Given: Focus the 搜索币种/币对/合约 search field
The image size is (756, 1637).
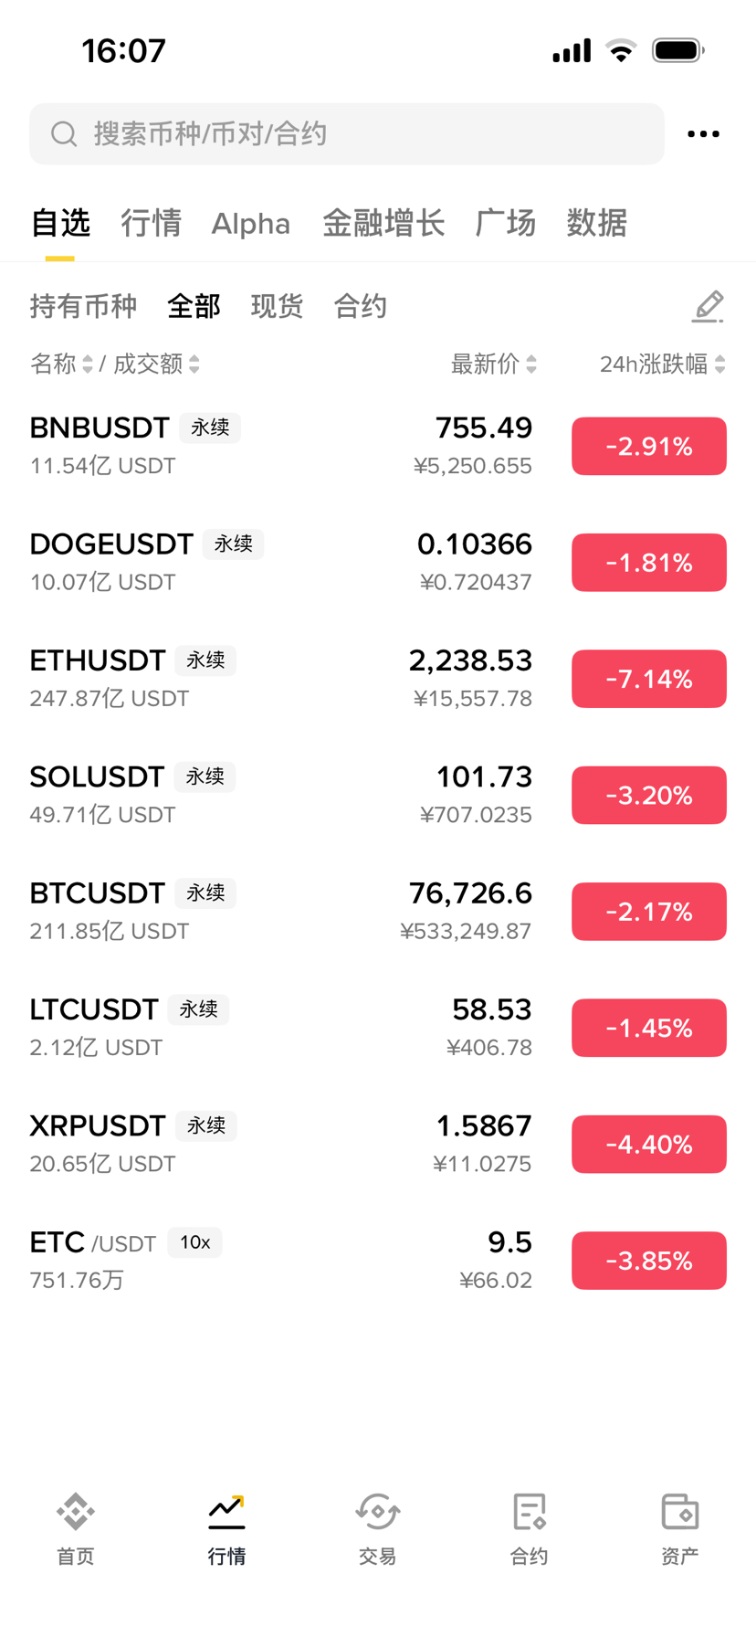Looking at the screenshot, I should tap(365, 134).
